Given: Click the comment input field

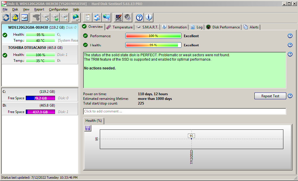Looking at the screenshot, I should pyautogui.click(x=184, y=111).
